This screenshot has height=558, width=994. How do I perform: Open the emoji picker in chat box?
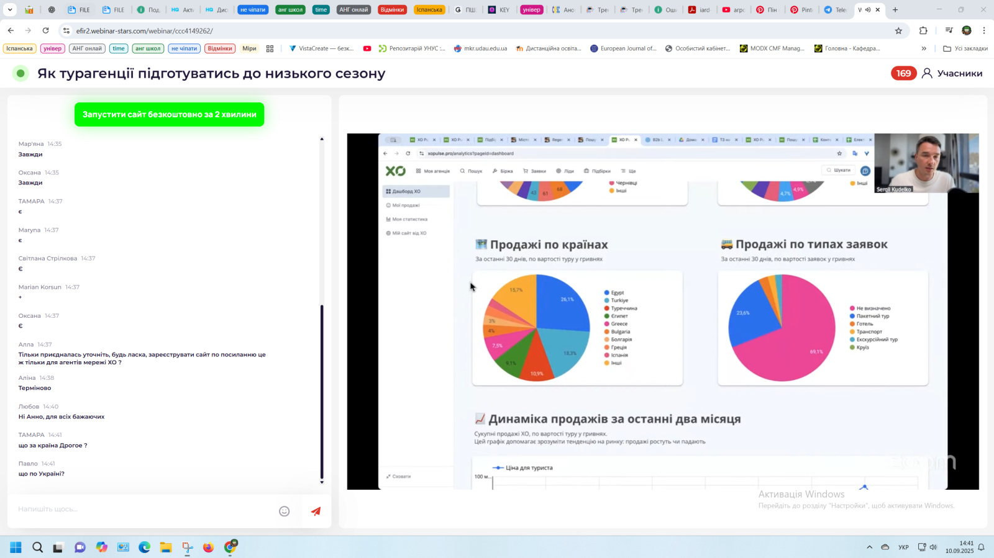(285, 511)
